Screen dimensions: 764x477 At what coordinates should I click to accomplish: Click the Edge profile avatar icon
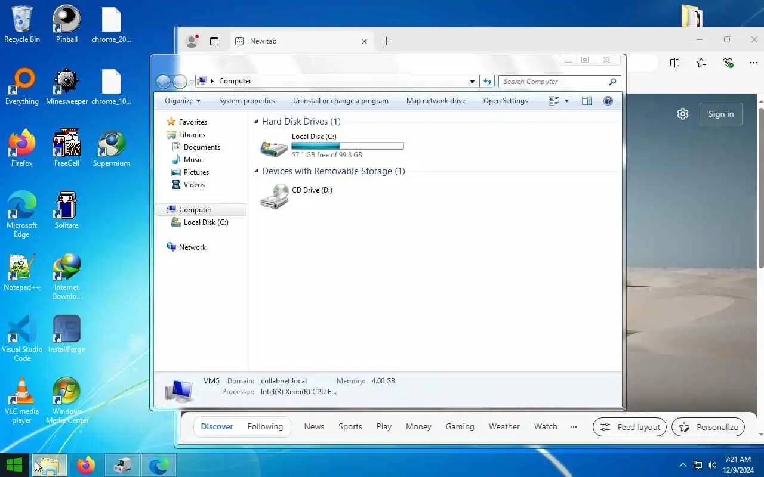pyautogui.click(x=192, y=41)
